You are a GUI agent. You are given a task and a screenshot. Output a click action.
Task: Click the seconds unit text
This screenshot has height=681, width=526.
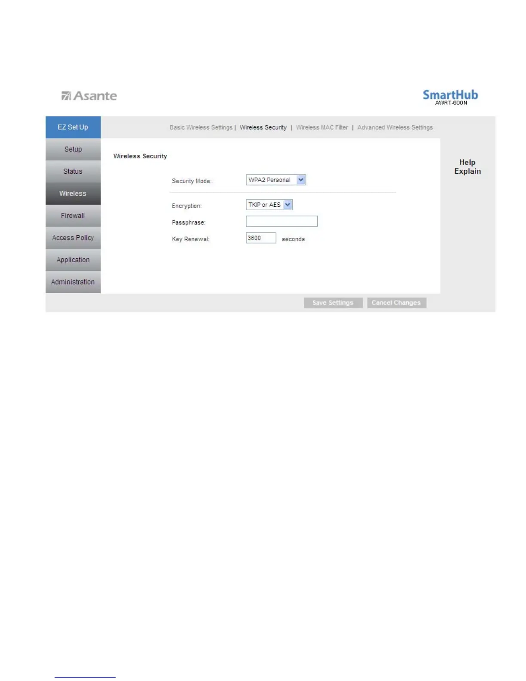tap(293, 239)
